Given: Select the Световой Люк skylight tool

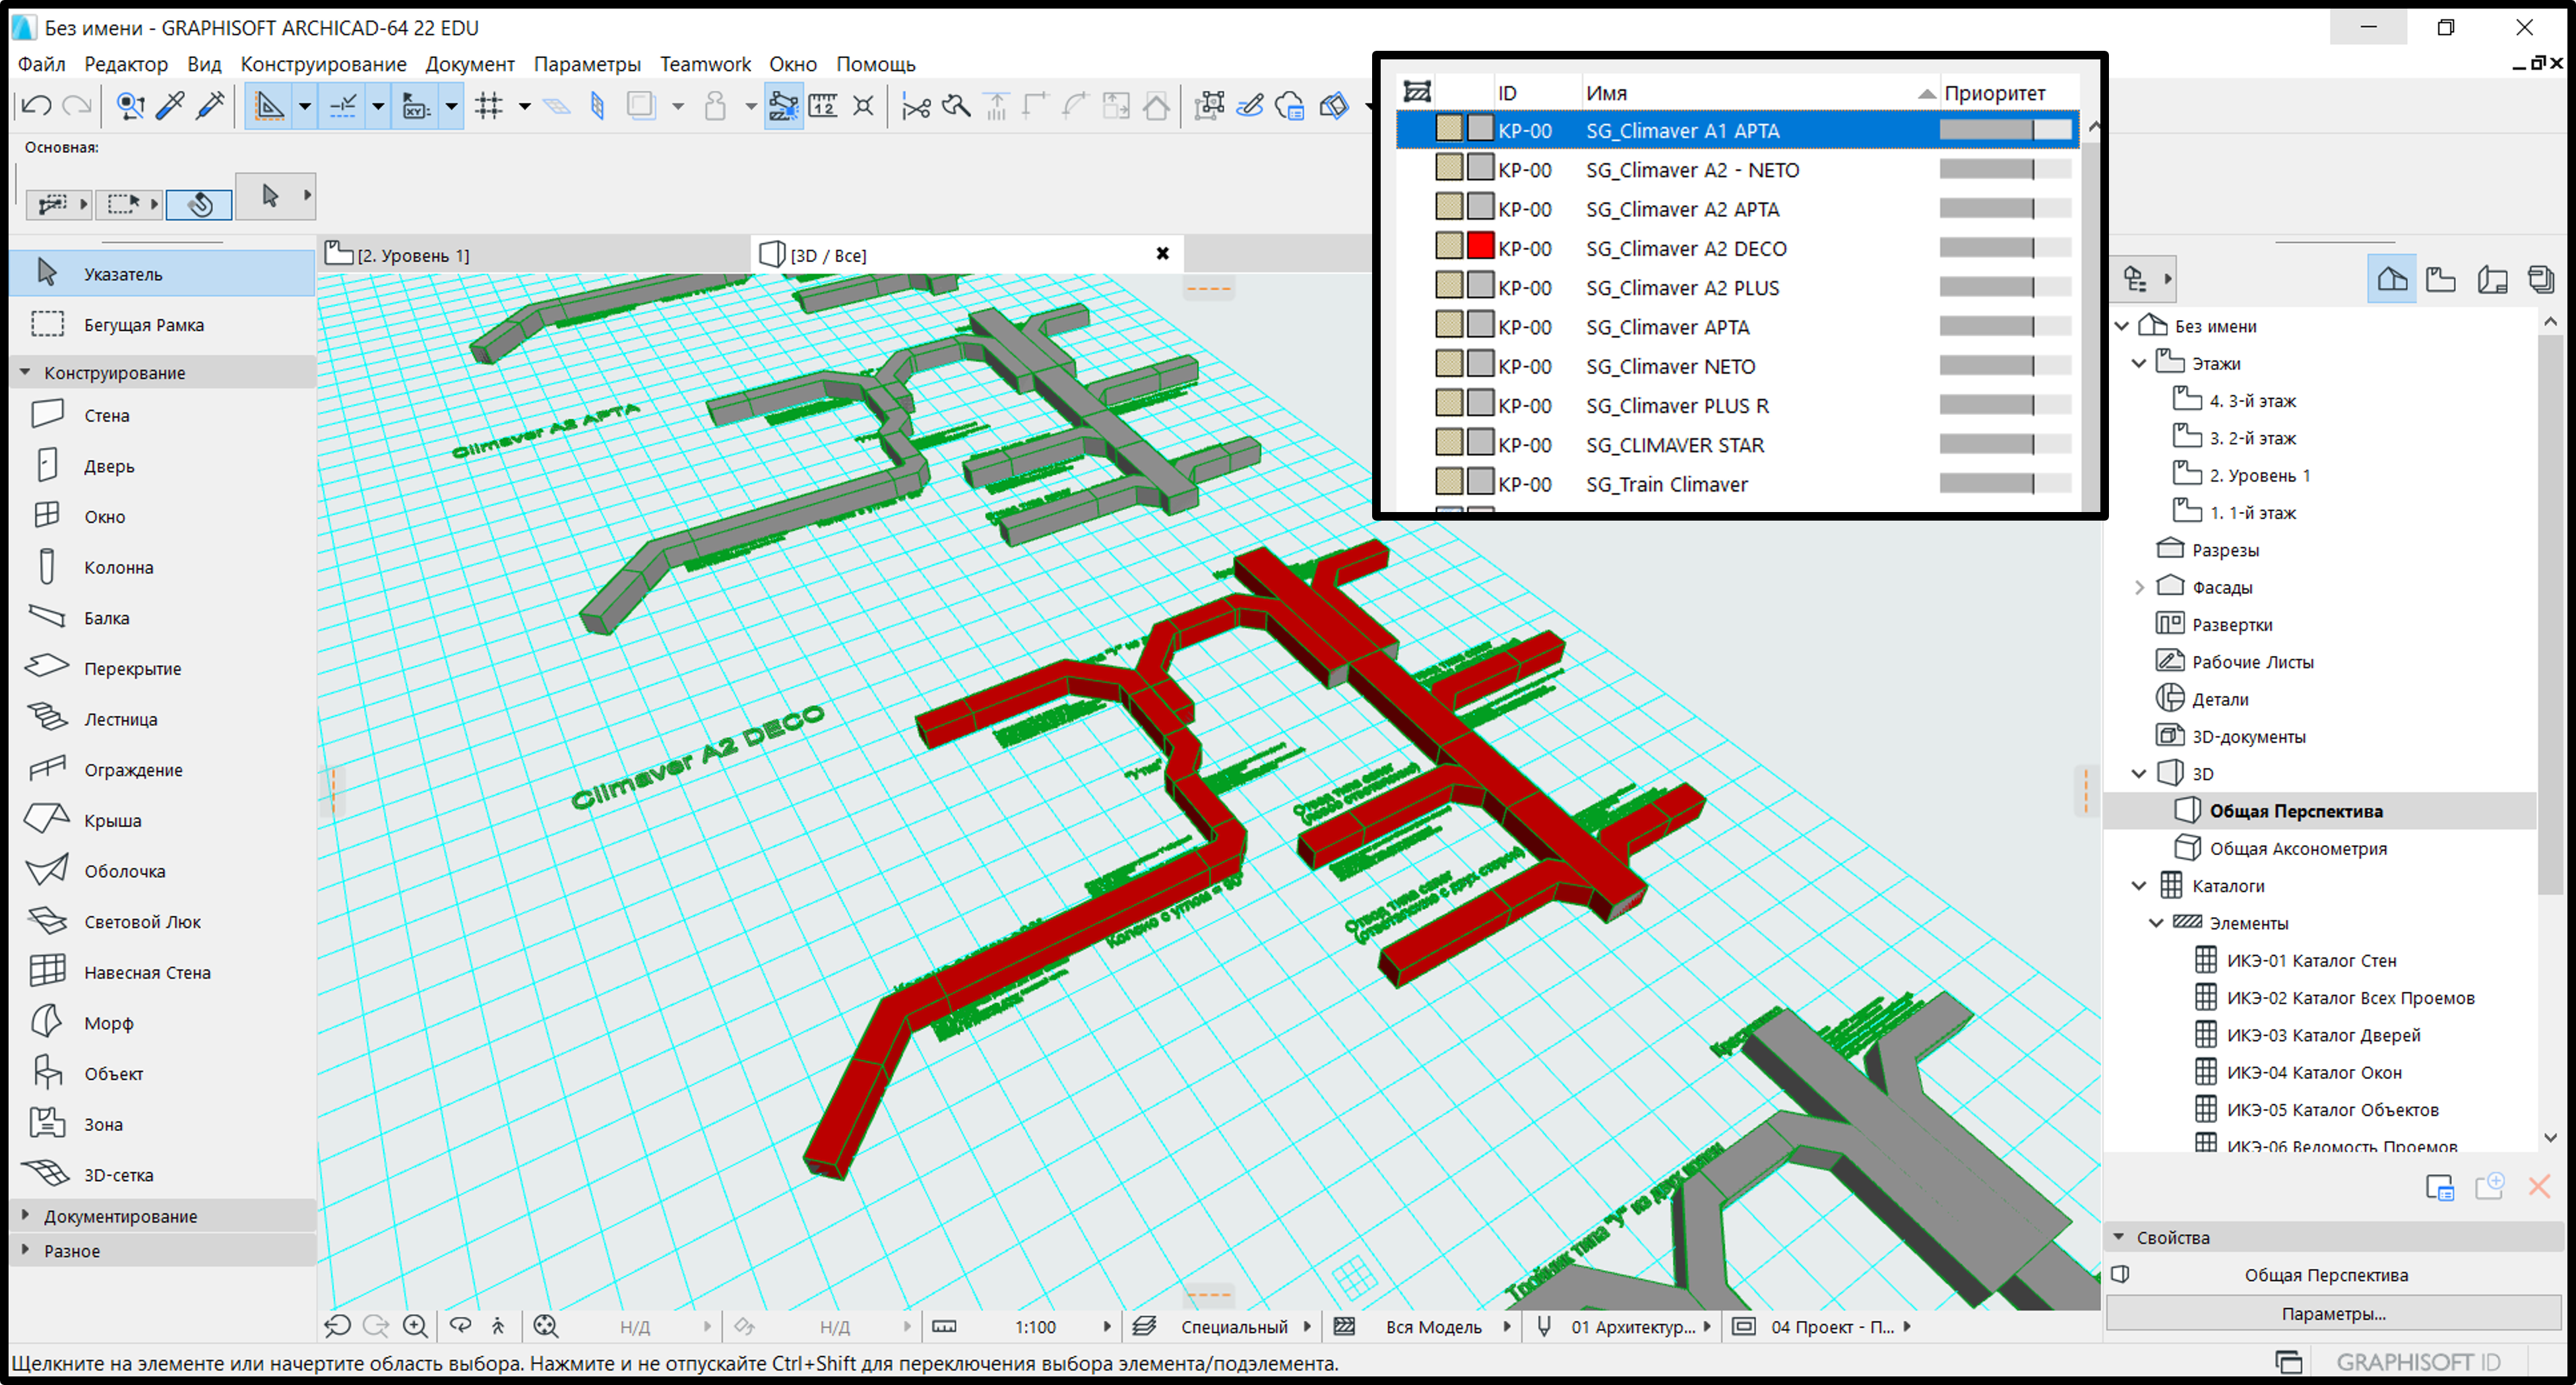Looking at the screenshot, I should 162,922.
